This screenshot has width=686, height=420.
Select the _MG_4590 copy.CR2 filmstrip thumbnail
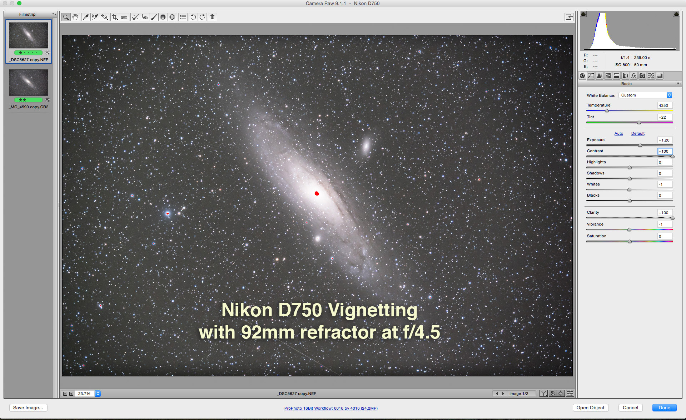29,82
